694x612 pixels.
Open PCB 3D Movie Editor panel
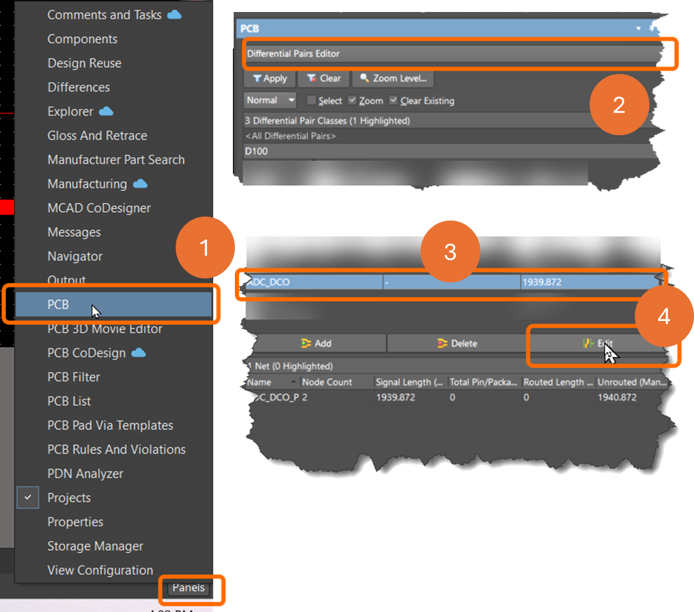pyautogui.click(x=105, y=329)
